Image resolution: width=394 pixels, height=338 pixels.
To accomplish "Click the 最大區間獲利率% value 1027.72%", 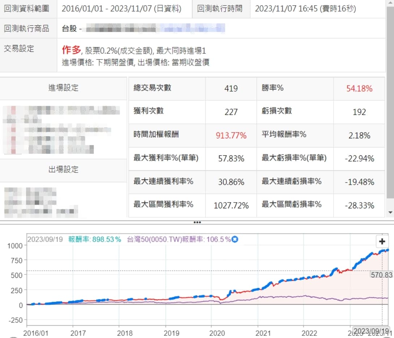I will click(x=231, y=206).
